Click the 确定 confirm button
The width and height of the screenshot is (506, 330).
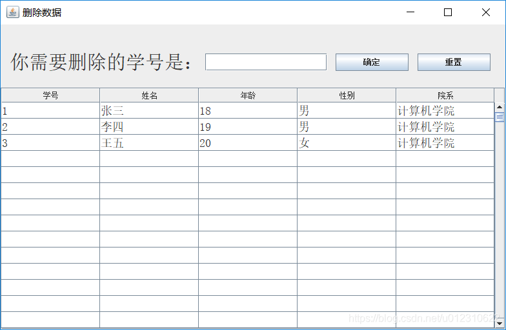[372, 62]
